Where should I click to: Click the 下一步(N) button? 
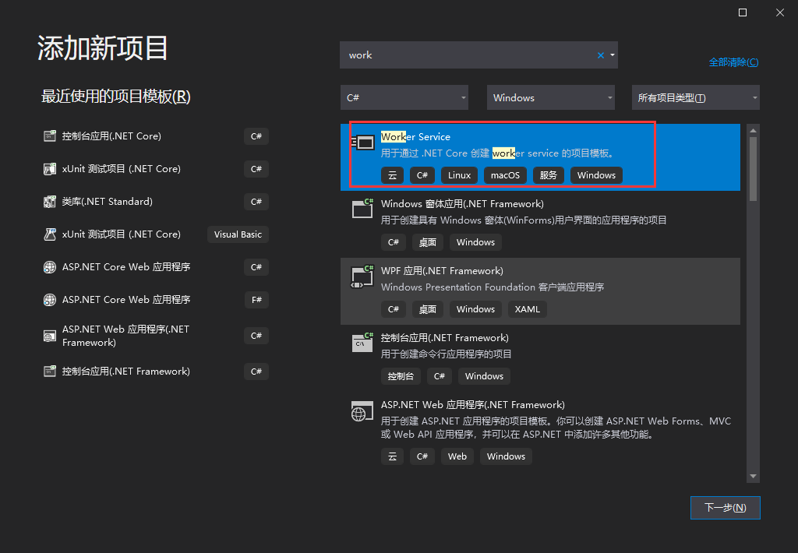pyautogui.click(x=726, y=508)
